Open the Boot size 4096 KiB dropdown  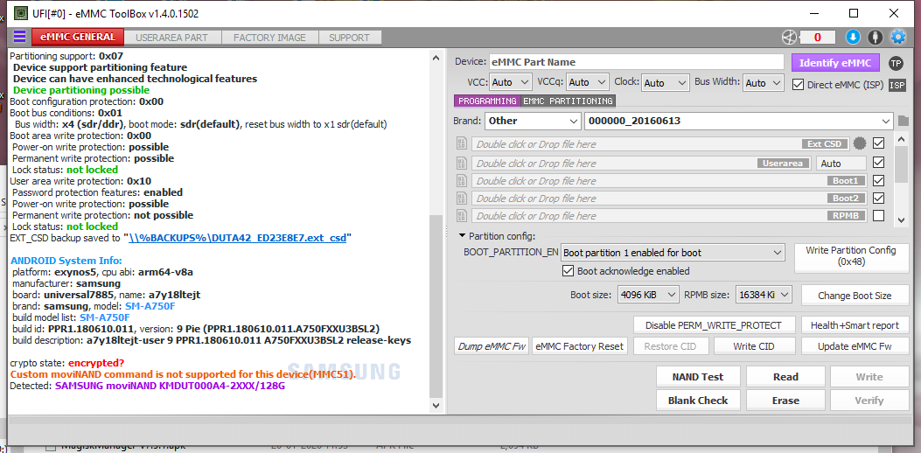coord(648,295)
